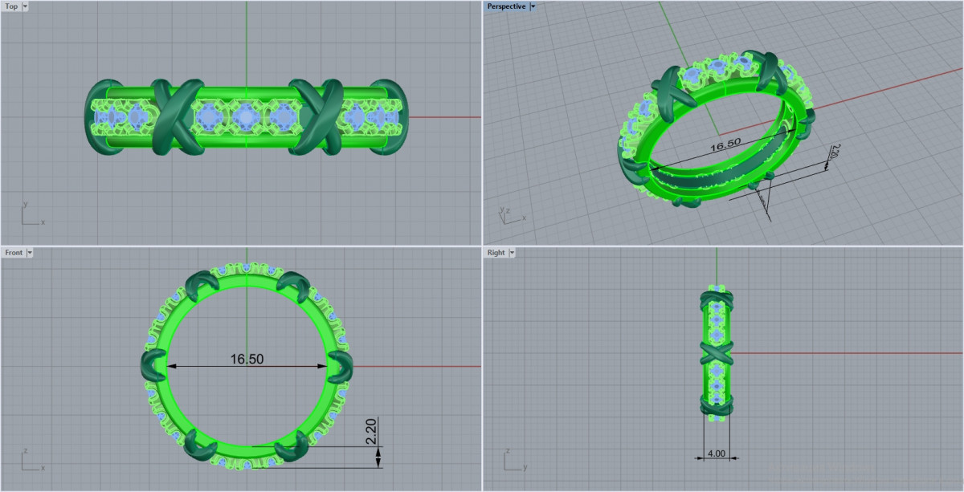
Task: Select the 2.20 dimension in Front view
Action: (370, 431)
